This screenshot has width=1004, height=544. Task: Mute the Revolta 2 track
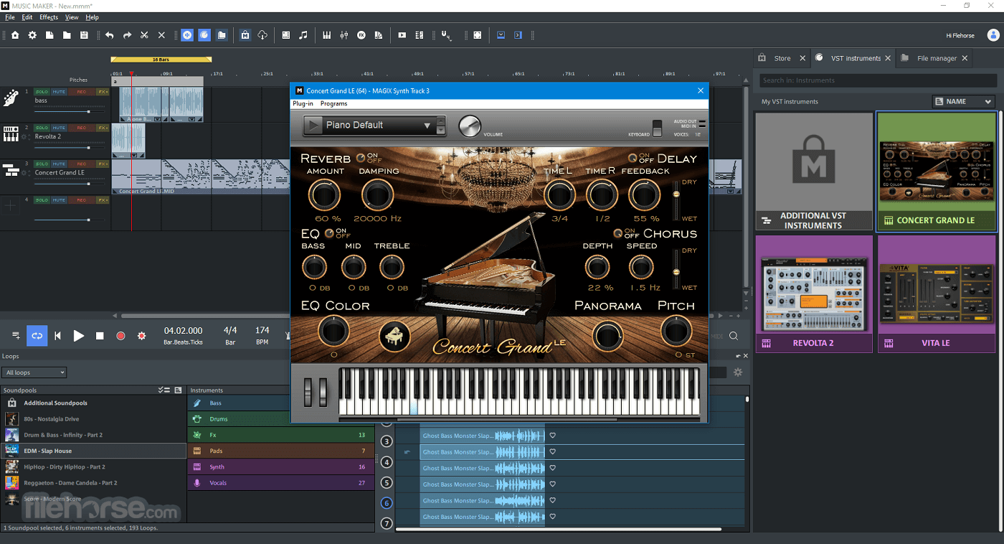[x=59, y=128]
